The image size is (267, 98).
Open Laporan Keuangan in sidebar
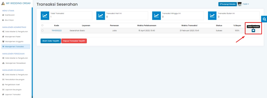pyautogui.click(x=12, y=89)
